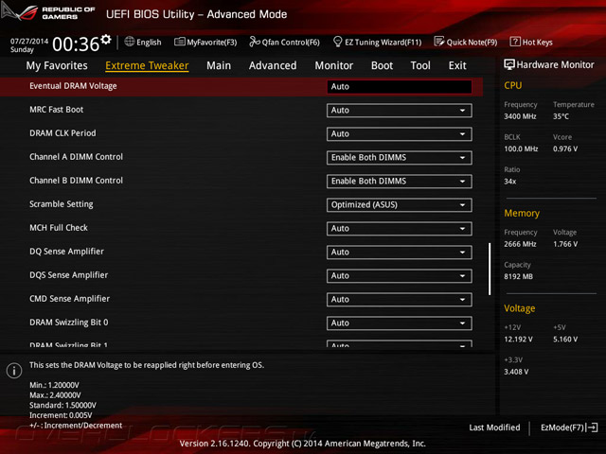The image size is (606, 454).
Task: Open the DQS Sense Amplifier dropdown
Action: pos(400,275)
